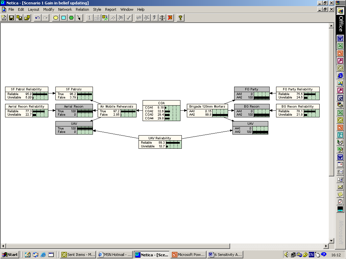Open a file with the folder icon
346x259 pixels.
coord(27,18)
